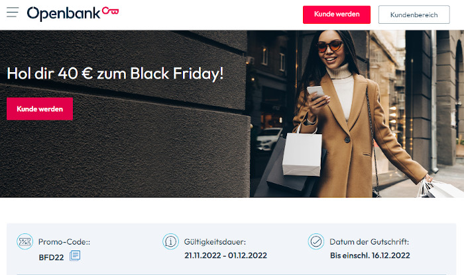Click Kunde werden in the header
The height and width of the screenshot is (275, 464).
[337, 15]
